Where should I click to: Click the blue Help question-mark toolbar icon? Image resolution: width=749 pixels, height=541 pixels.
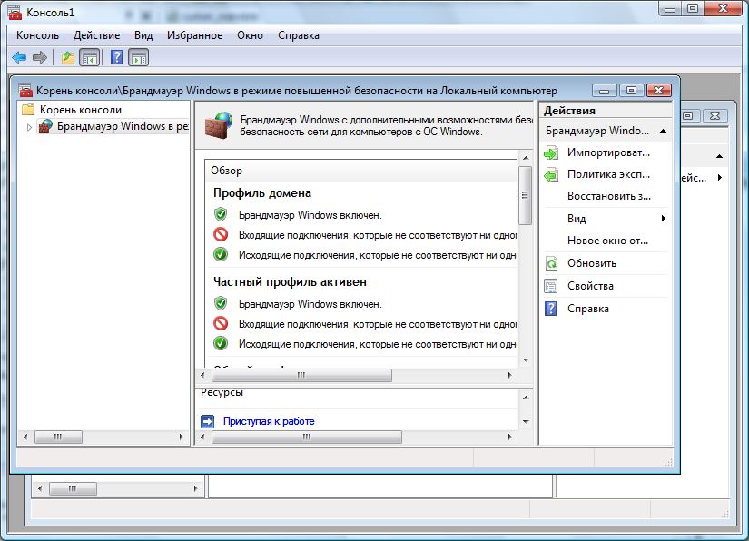(116, 57)
